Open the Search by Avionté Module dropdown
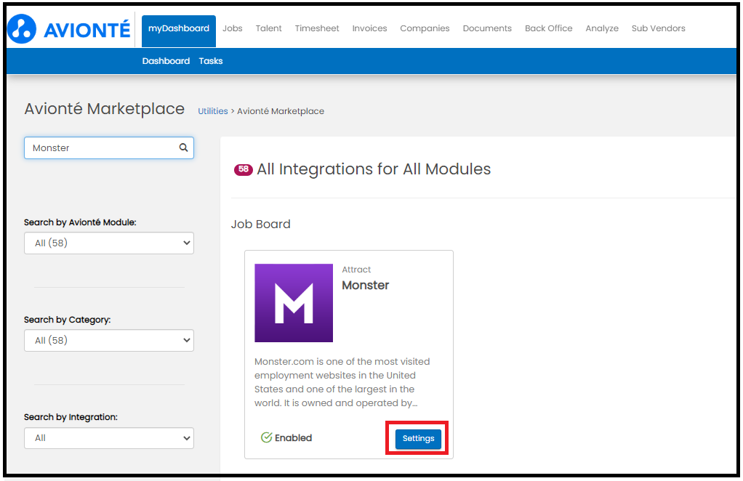Screen dimensions: 743x481 (x=109, y=243)
